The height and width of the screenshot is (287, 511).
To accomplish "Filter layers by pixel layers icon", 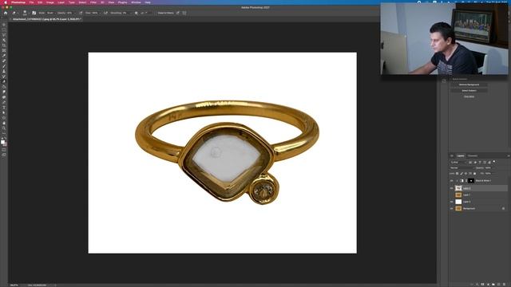I will (x=470, y=162).
